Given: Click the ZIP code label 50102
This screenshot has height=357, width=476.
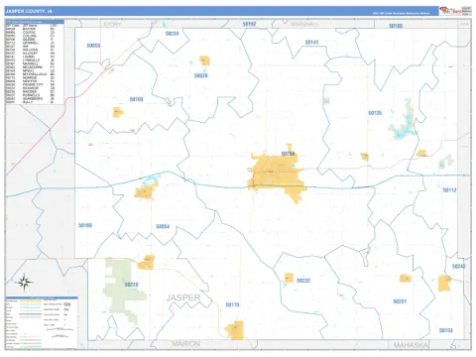Looking at the screenshot, I should click(249, 24).
